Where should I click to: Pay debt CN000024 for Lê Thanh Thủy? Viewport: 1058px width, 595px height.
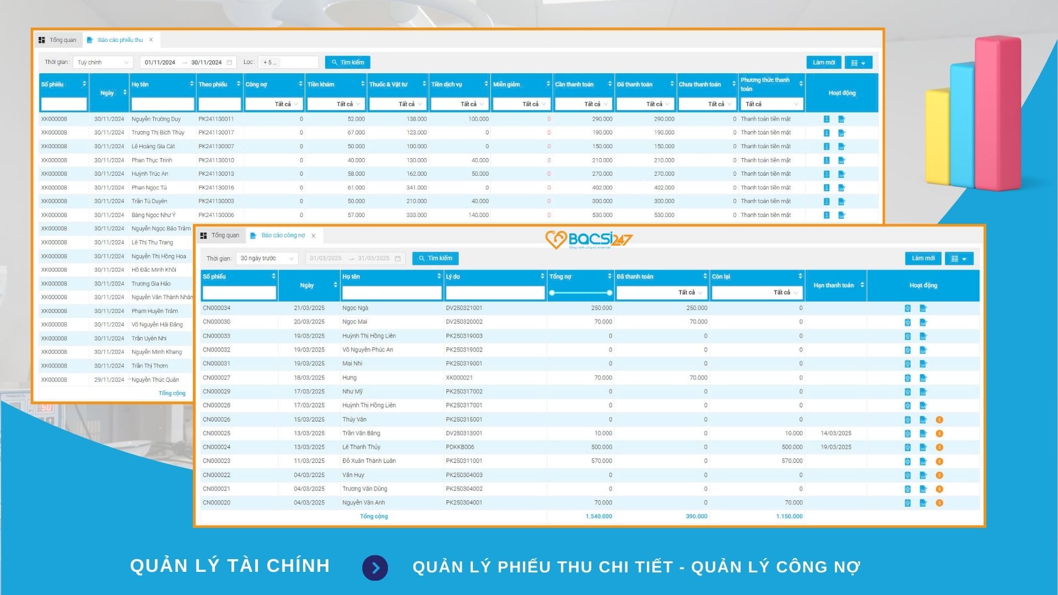[x=940, y=447]
